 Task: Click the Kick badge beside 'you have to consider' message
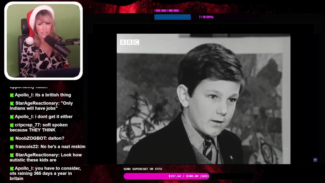[x=12, y=169]
